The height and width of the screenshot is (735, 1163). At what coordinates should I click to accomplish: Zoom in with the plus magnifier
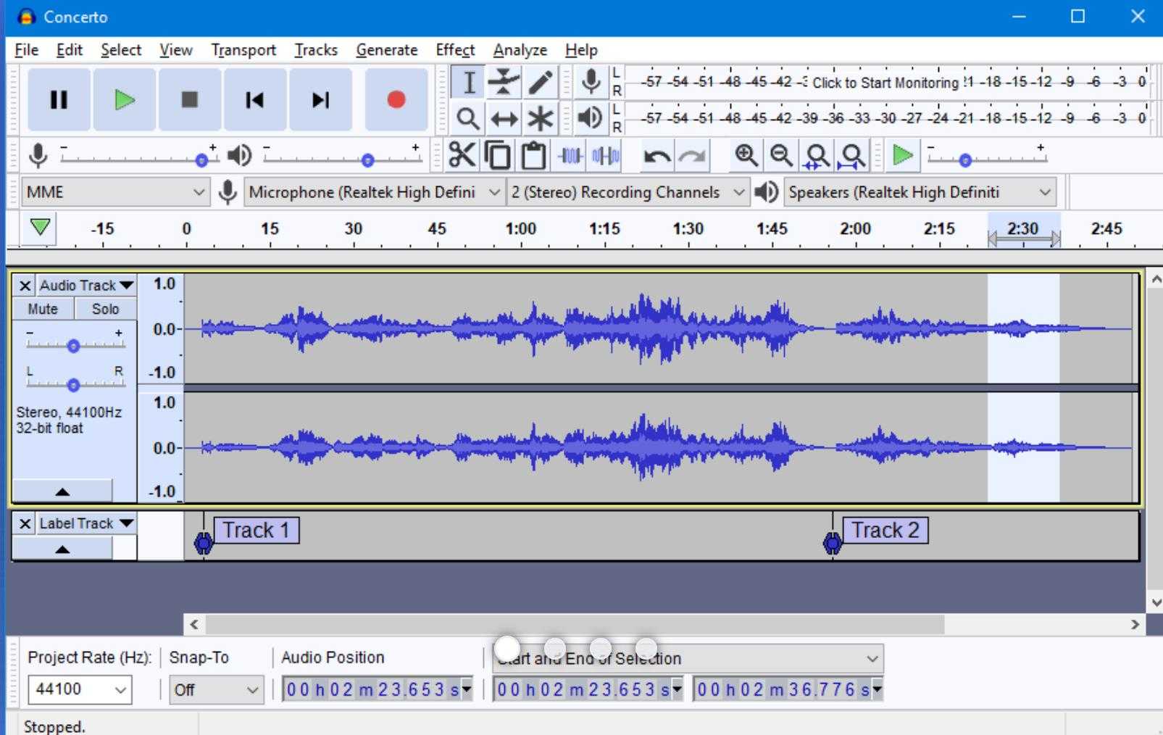pyautogui.click(x=746, y=155)
